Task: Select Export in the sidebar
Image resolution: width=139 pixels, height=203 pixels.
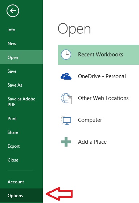Action: pyautogui.click(x=13, y=146)
